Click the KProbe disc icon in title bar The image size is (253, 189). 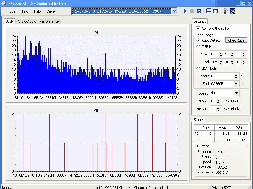[3, 3]
